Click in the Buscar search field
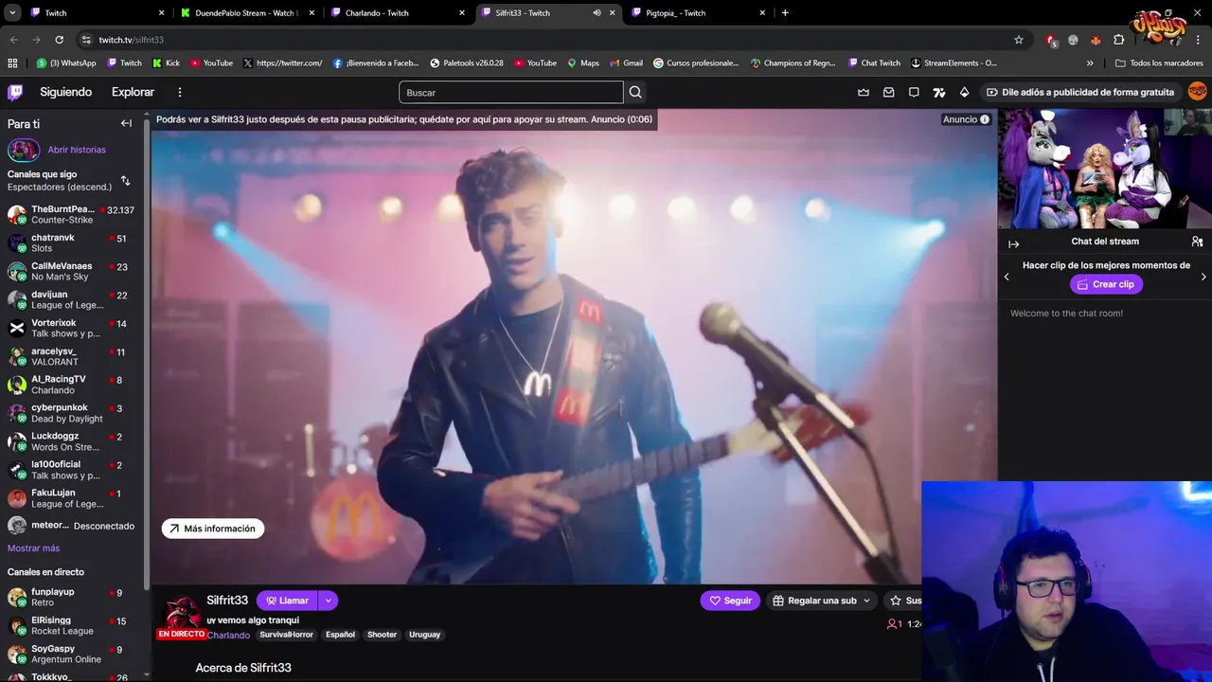The width and height of the screenshot is (1212, 682). point(511,92)
